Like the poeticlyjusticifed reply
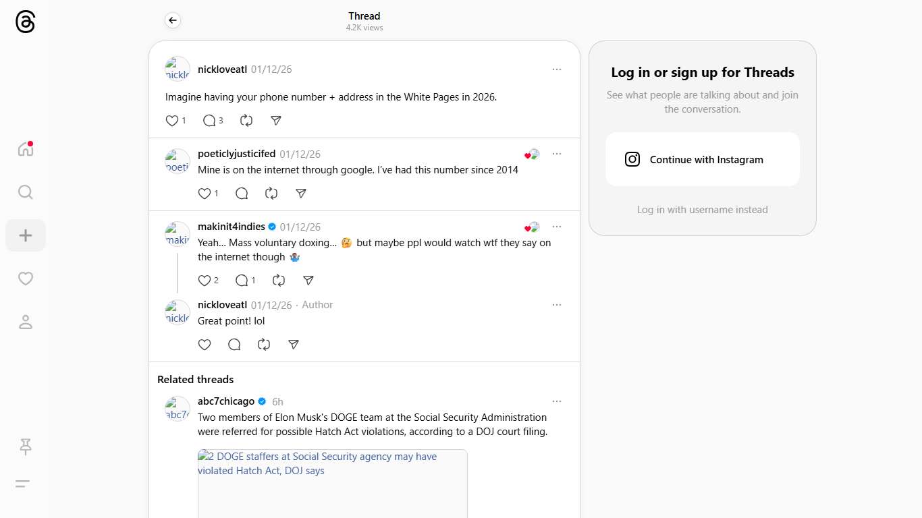This screenshot has width=922, height=518. [205, 194]
